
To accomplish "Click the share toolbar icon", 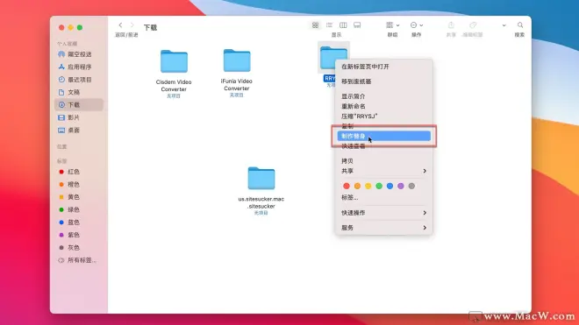I will pyautogui.click(x=451, y=25).
